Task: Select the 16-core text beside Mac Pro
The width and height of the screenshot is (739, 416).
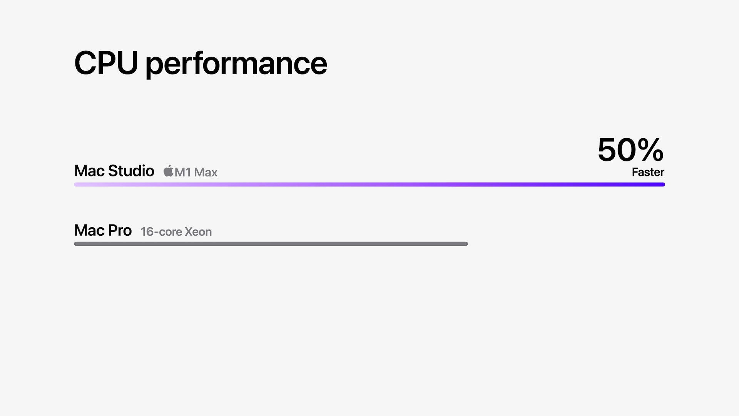Action: click(161, 232)
